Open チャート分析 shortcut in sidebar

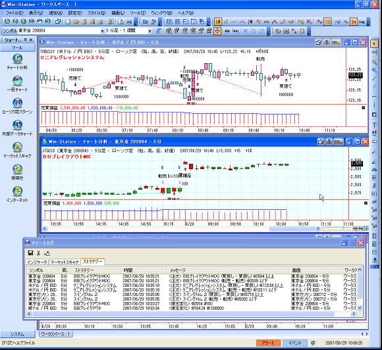(17, 62)
